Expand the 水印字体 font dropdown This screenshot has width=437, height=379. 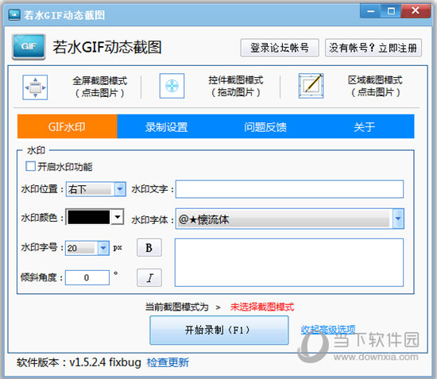click(x=398, y=219)
